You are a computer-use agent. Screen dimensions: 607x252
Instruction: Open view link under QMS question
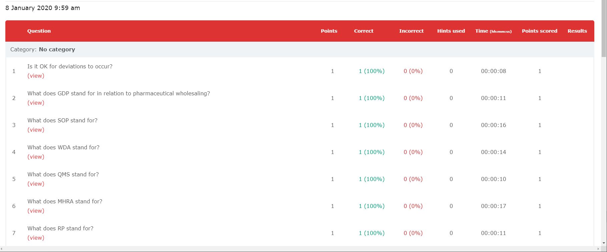tap(36, 184)
